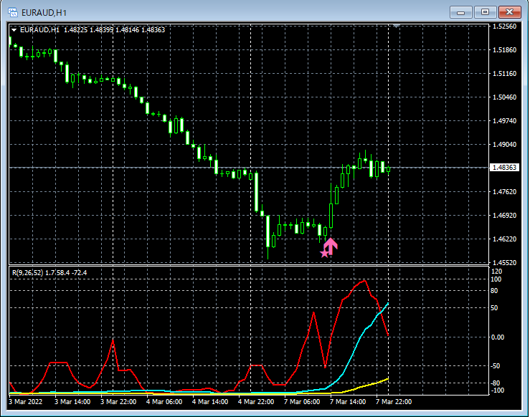The width and height of the screenshot is (530, 417).
Task: Click the 1.46220 price scale label
Action: [505, 239]
